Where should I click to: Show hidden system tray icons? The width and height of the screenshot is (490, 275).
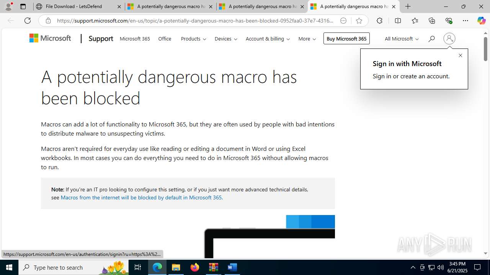(413, 267)
